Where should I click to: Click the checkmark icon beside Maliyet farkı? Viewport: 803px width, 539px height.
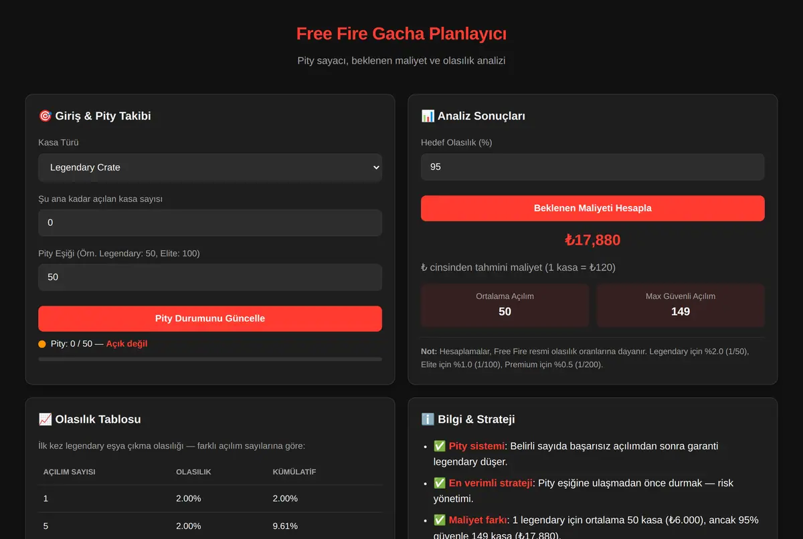coord(440,520)
